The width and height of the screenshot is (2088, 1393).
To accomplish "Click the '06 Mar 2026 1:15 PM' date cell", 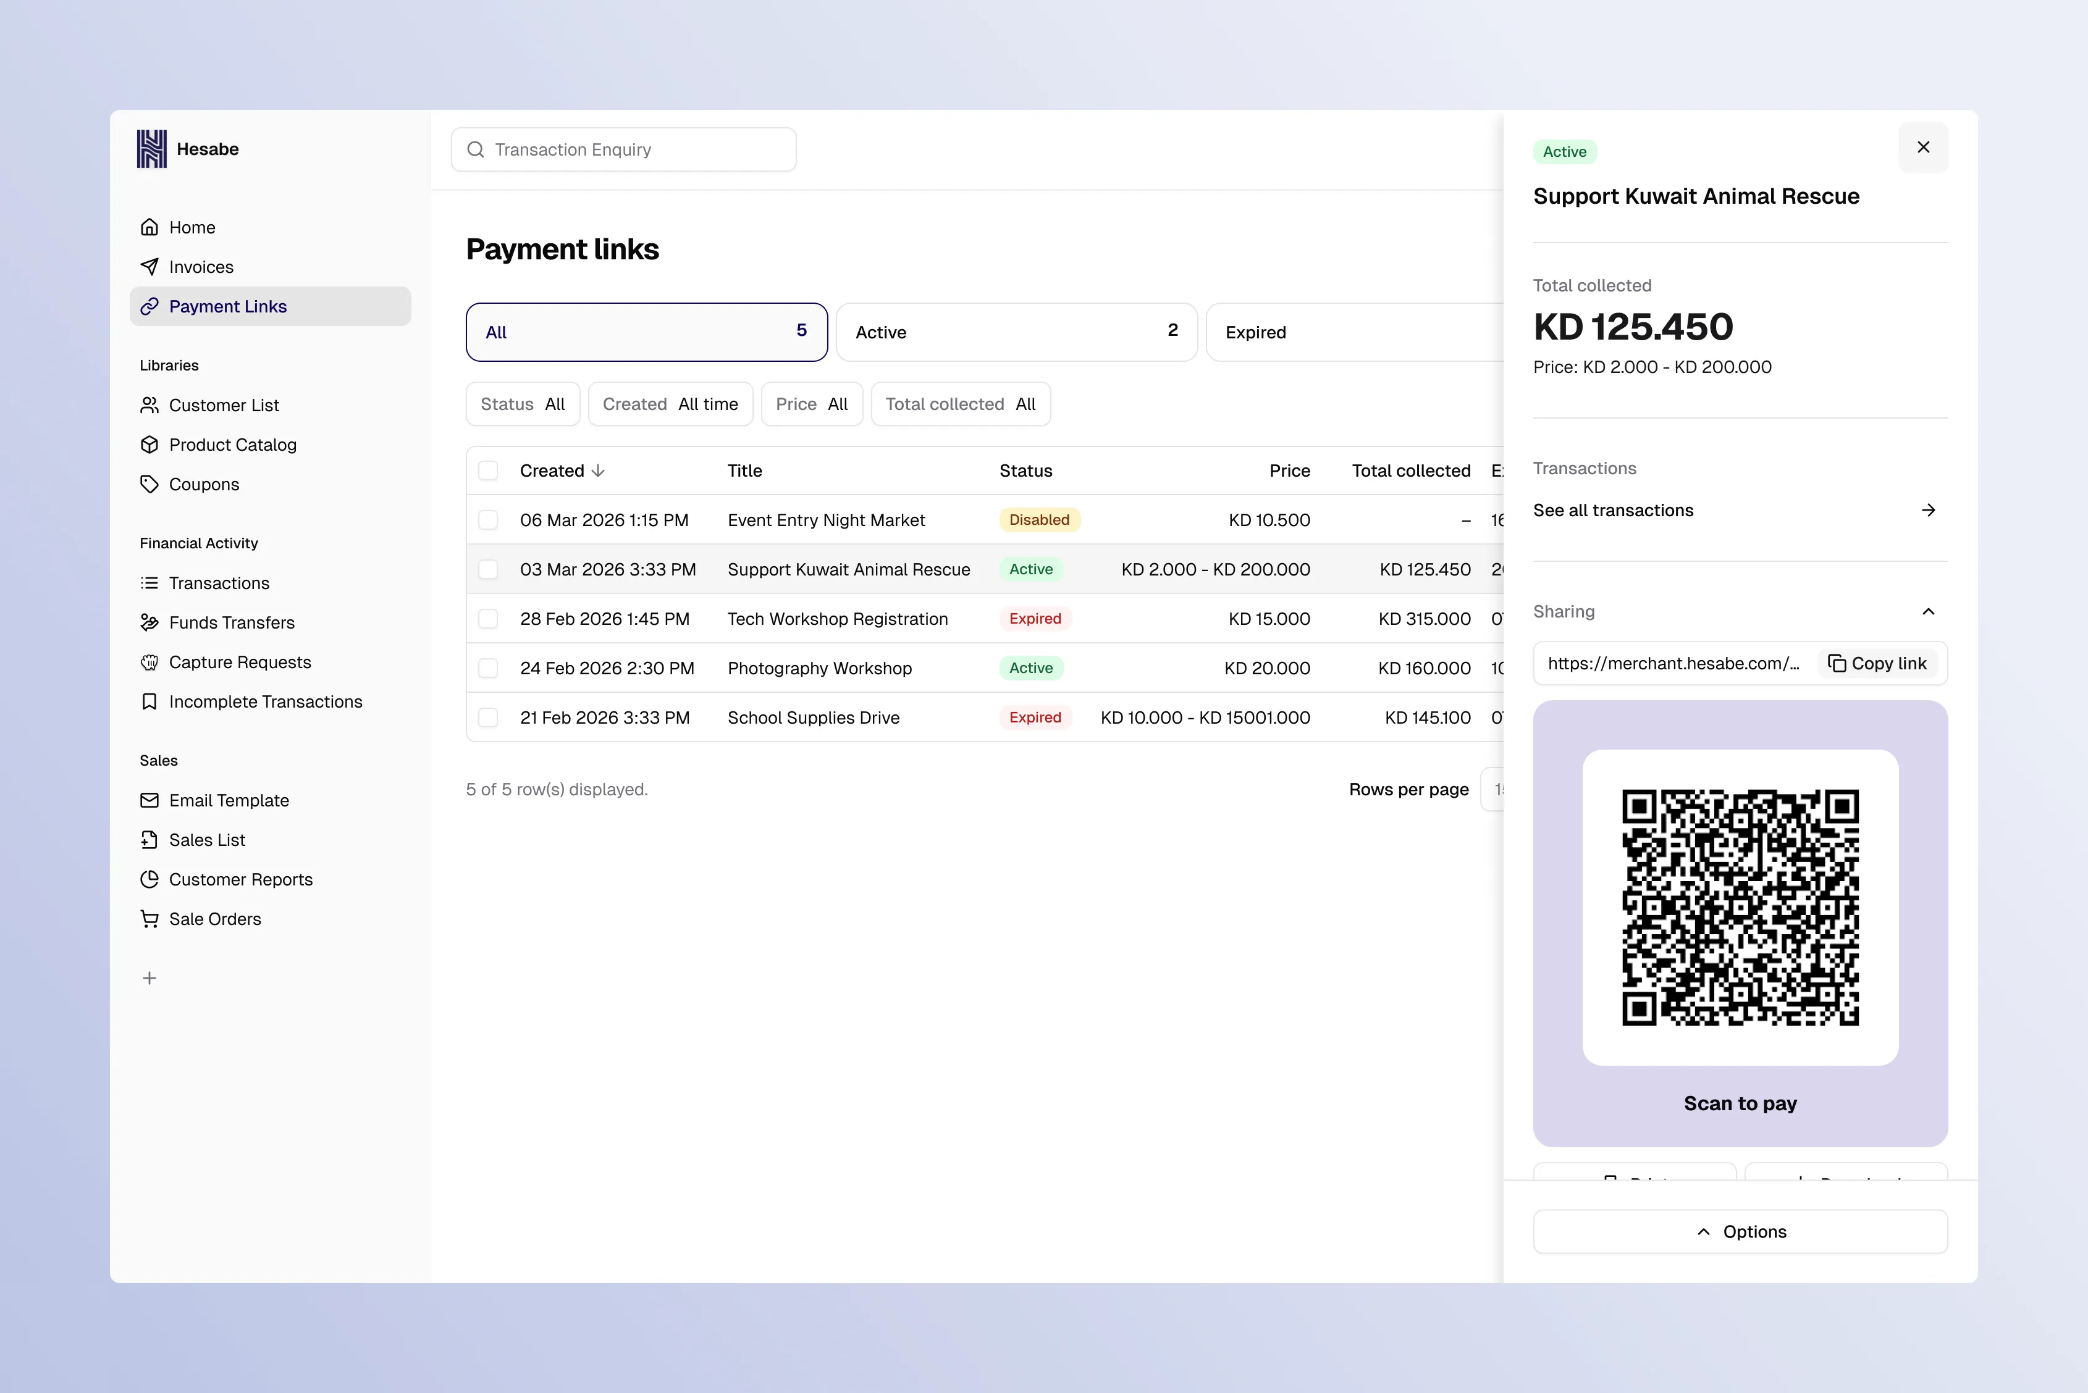I will coord(604,520).
